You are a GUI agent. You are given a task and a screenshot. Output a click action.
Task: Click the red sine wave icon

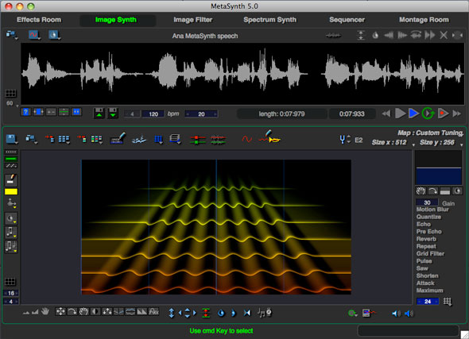pyautogui.click(x=246, y=139)
